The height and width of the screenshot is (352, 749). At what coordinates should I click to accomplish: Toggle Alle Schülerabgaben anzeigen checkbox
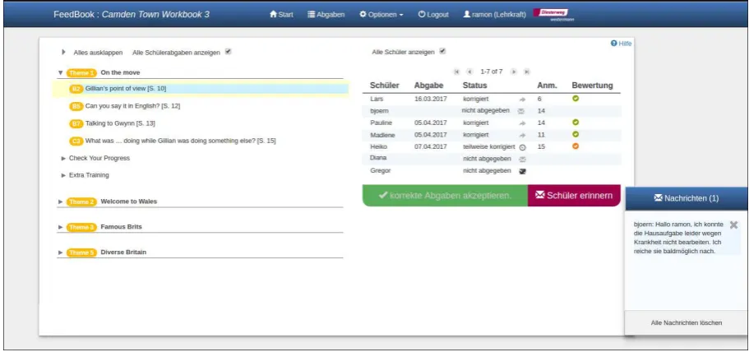pos(229,52)
